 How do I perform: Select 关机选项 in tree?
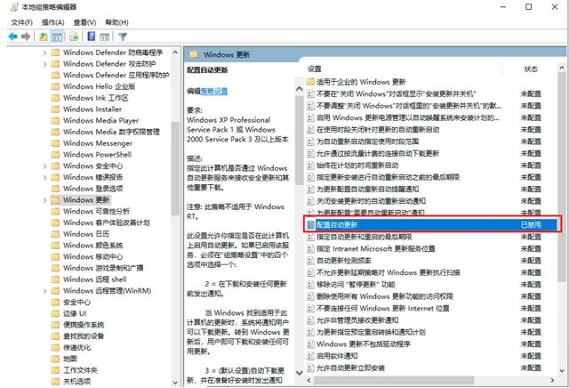pyautogui.click(x=77, y=381)
